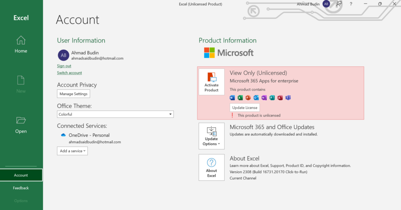This screenshot has width=401, height=210.
Task: Restore down the Excel window
Action: tap(380, 4)
